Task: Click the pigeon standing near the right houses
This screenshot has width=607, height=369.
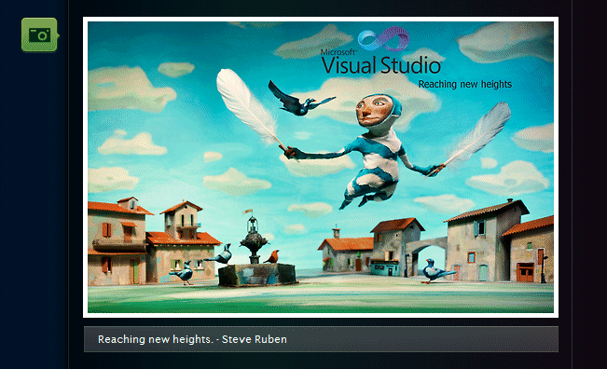Action: coord(436,271)
